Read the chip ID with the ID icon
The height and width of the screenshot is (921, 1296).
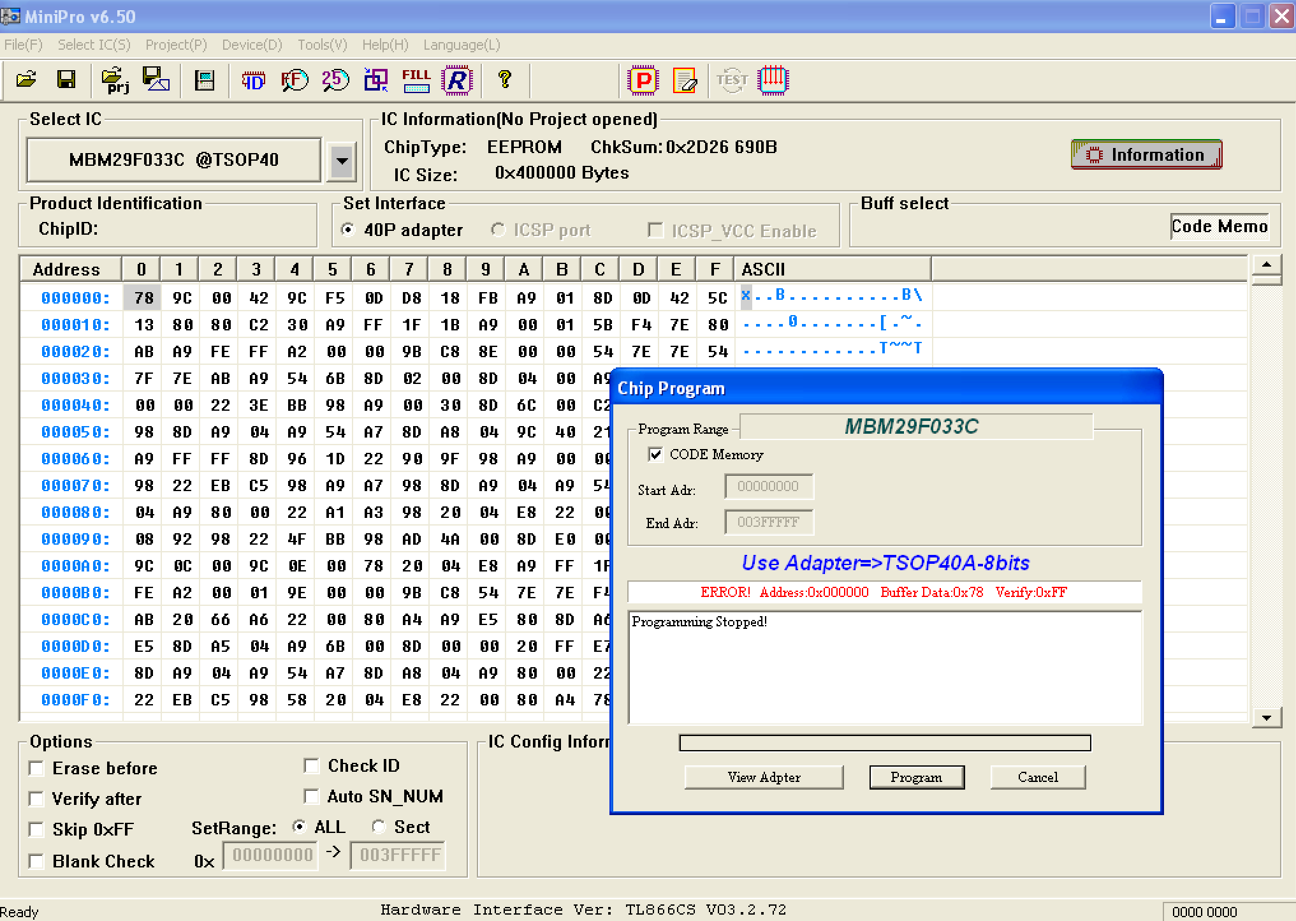[253, 80]
